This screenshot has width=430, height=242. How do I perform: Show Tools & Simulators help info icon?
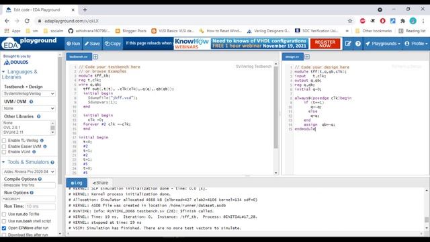point(52,163)
